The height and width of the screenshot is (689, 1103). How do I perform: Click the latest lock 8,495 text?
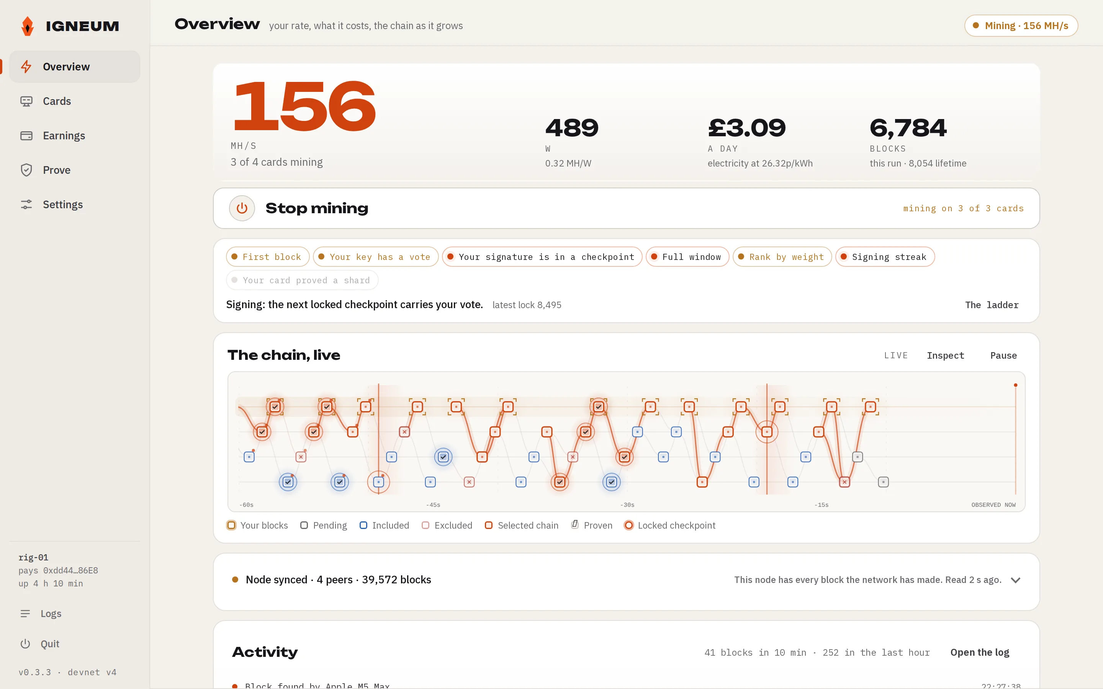point(527,305)
